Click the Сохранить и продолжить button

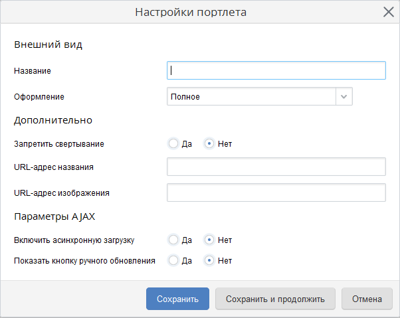tap(275, 299)
